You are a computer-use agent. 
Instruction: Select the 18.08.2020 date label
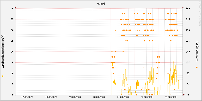point(51,97)
